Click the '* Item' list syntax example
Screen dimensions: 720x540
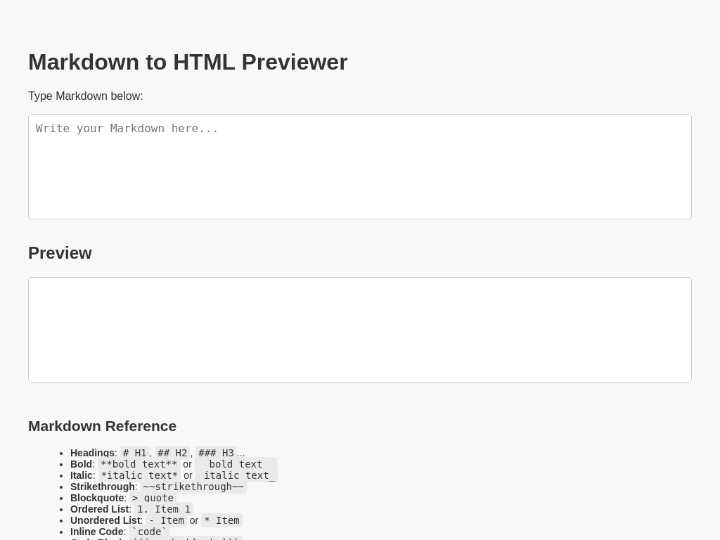click(221, 520)
